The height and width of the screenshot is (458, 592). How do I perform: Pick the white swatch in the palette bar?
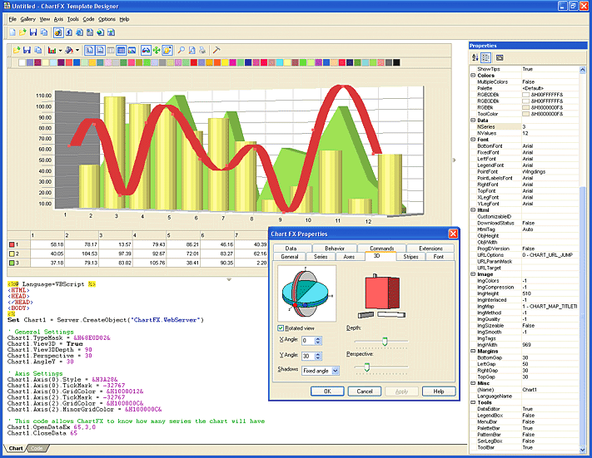[22, 62]
